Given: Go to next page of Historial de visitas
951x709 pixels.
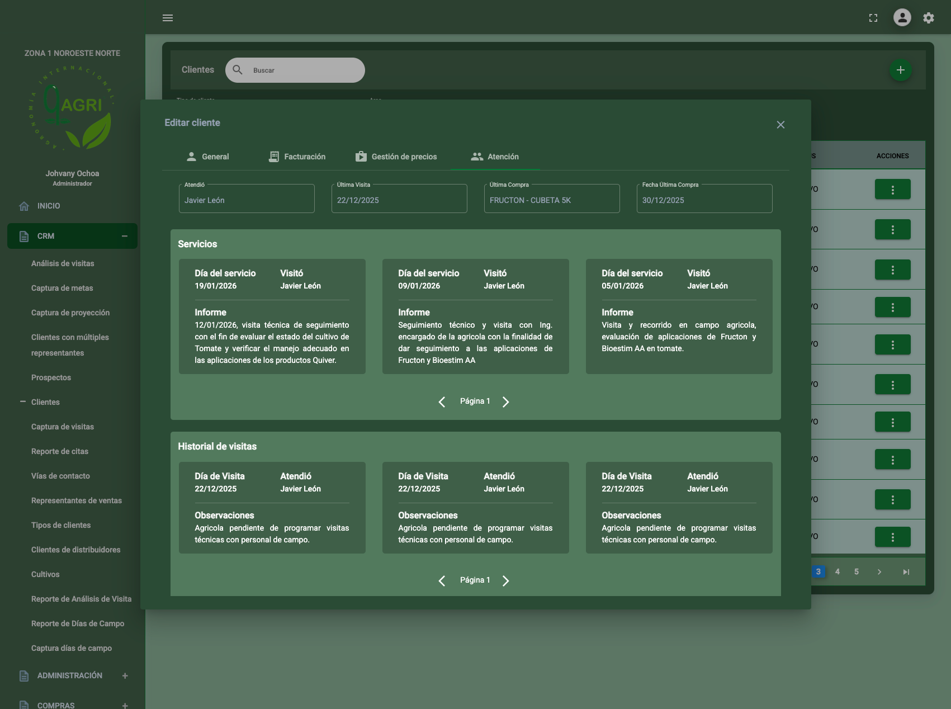Looking at the screenshot, I should click(505, 580).
